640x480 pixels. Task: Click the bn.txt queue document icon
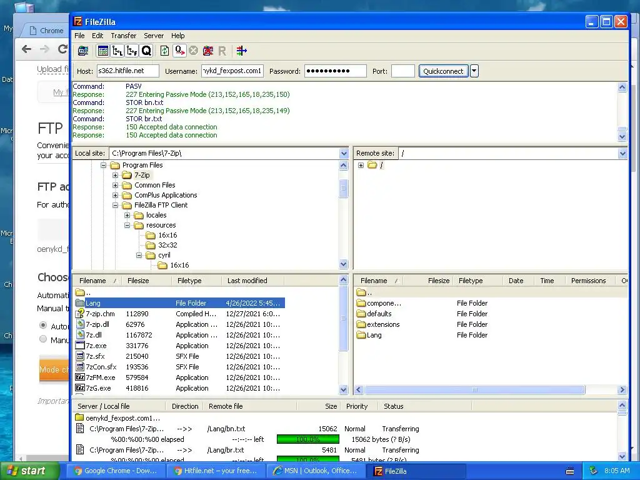coord(81,428)
